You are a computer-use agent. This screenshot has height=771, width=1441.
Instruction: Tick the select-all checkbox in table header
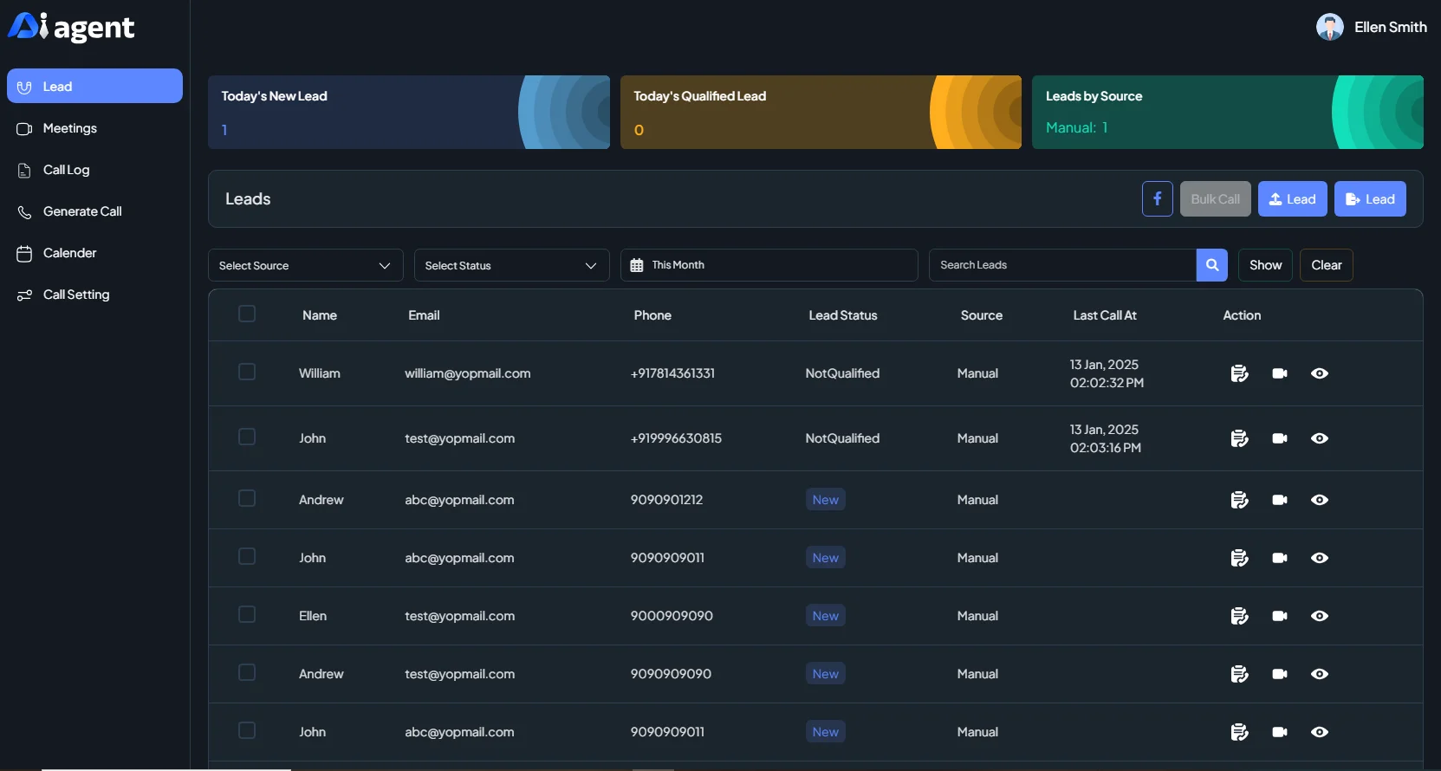click(x=247, y=314)
